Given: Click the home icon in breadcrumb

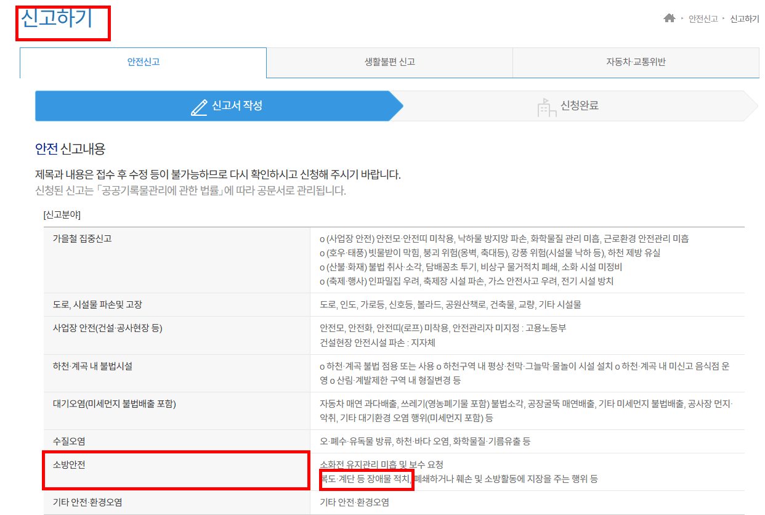Looking at the screenshot, I should (669, 18).
